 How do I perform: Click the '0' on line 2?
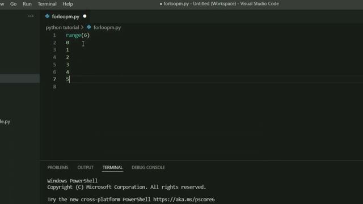tap(67, 42)
